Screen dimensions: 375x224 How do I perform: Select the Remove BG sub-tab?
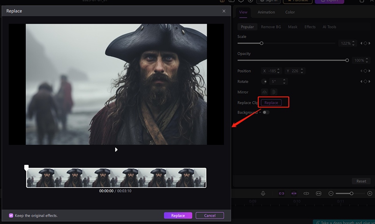click(271, 27)
